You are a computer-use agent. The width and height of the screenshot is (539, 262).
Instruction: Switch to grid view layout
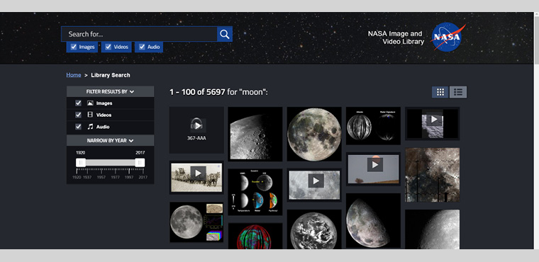click(440, 92)
